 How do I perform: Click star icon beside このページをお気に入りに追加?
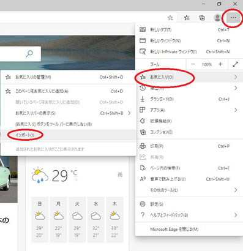click(8, 91)
